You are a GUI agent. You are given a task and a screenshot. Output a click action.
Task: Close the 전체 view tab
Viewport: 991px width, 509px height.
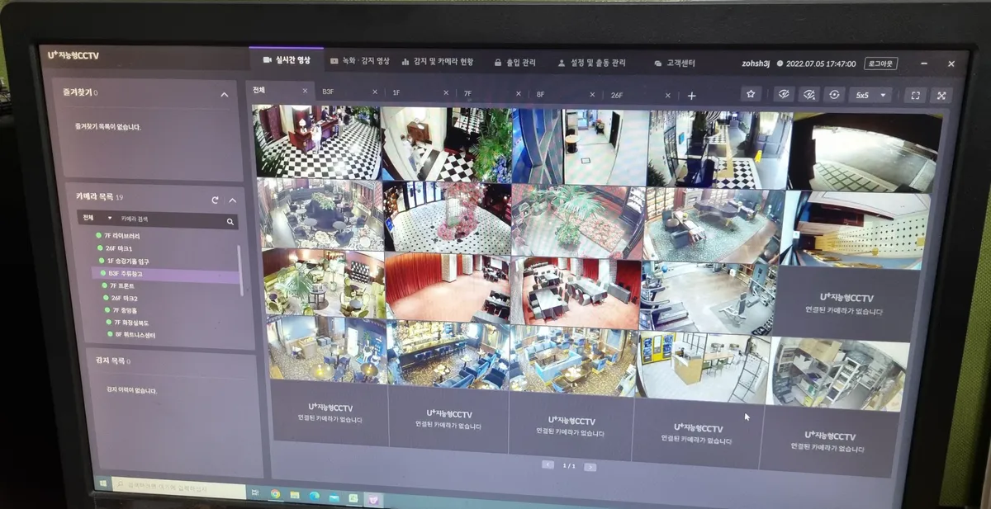pyautogui.click(x=305, y=91)
